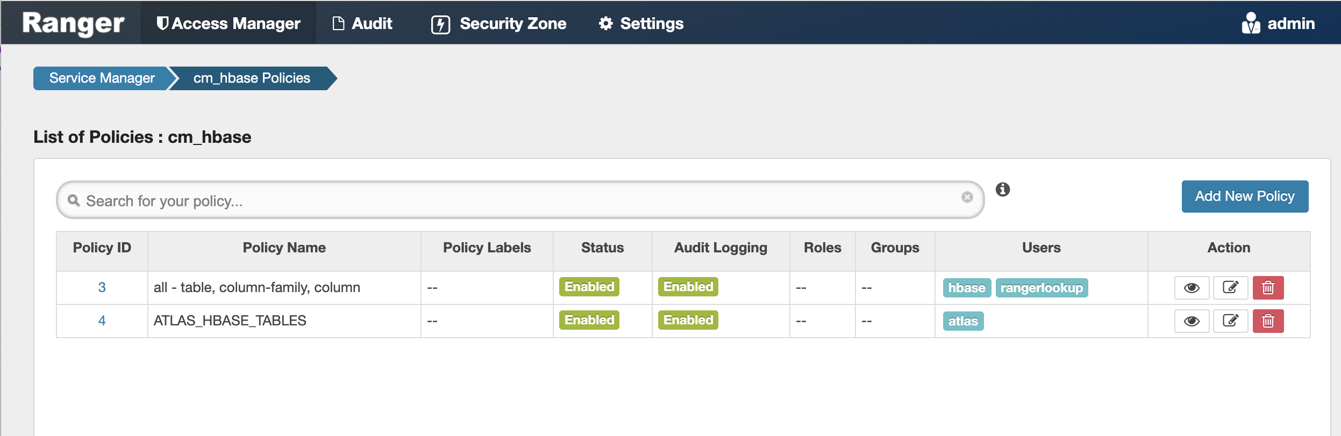This screenshot has width=1341, height=436.
Task: View policy 3 details via the eye icon
Action: 1193,287
